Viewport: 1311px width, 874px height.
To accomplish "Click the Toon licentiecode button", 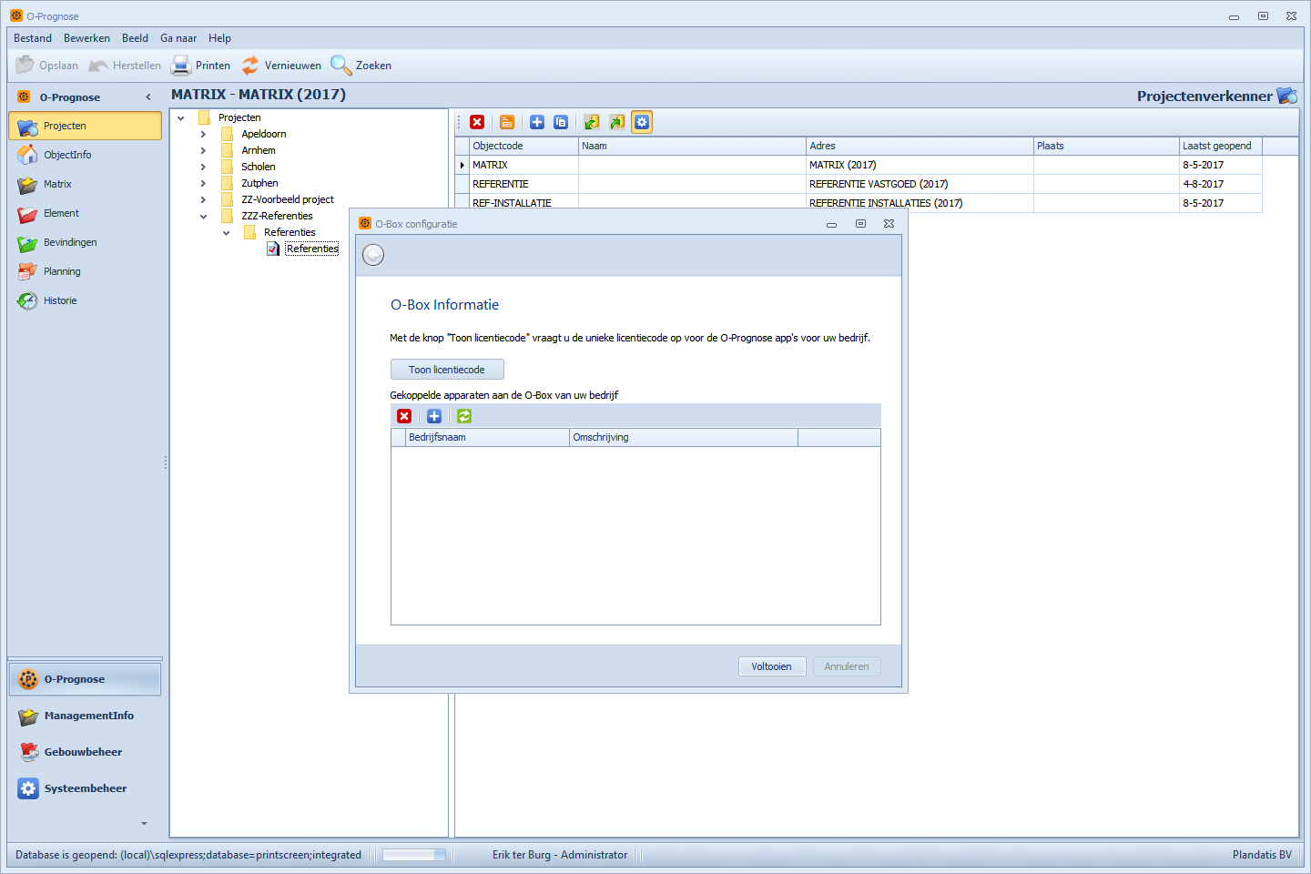I will coord(447,370).
